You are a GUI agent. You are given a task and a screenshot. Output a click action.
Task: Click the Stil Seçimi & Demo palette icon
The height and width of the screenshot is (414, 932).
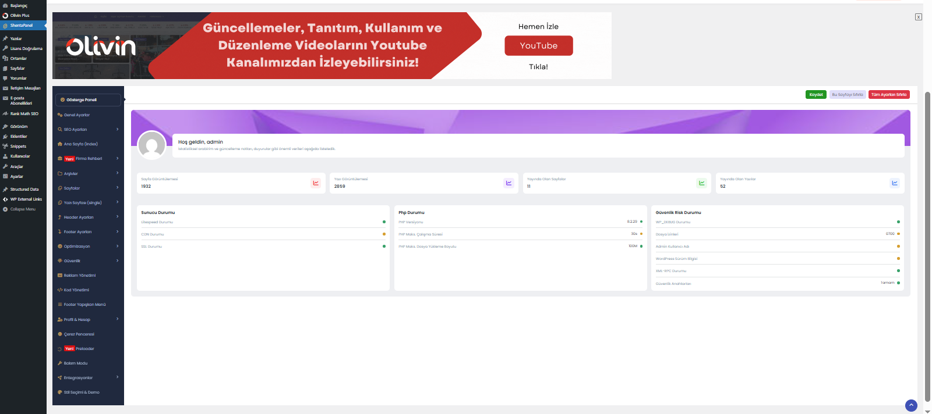[60, 392]
